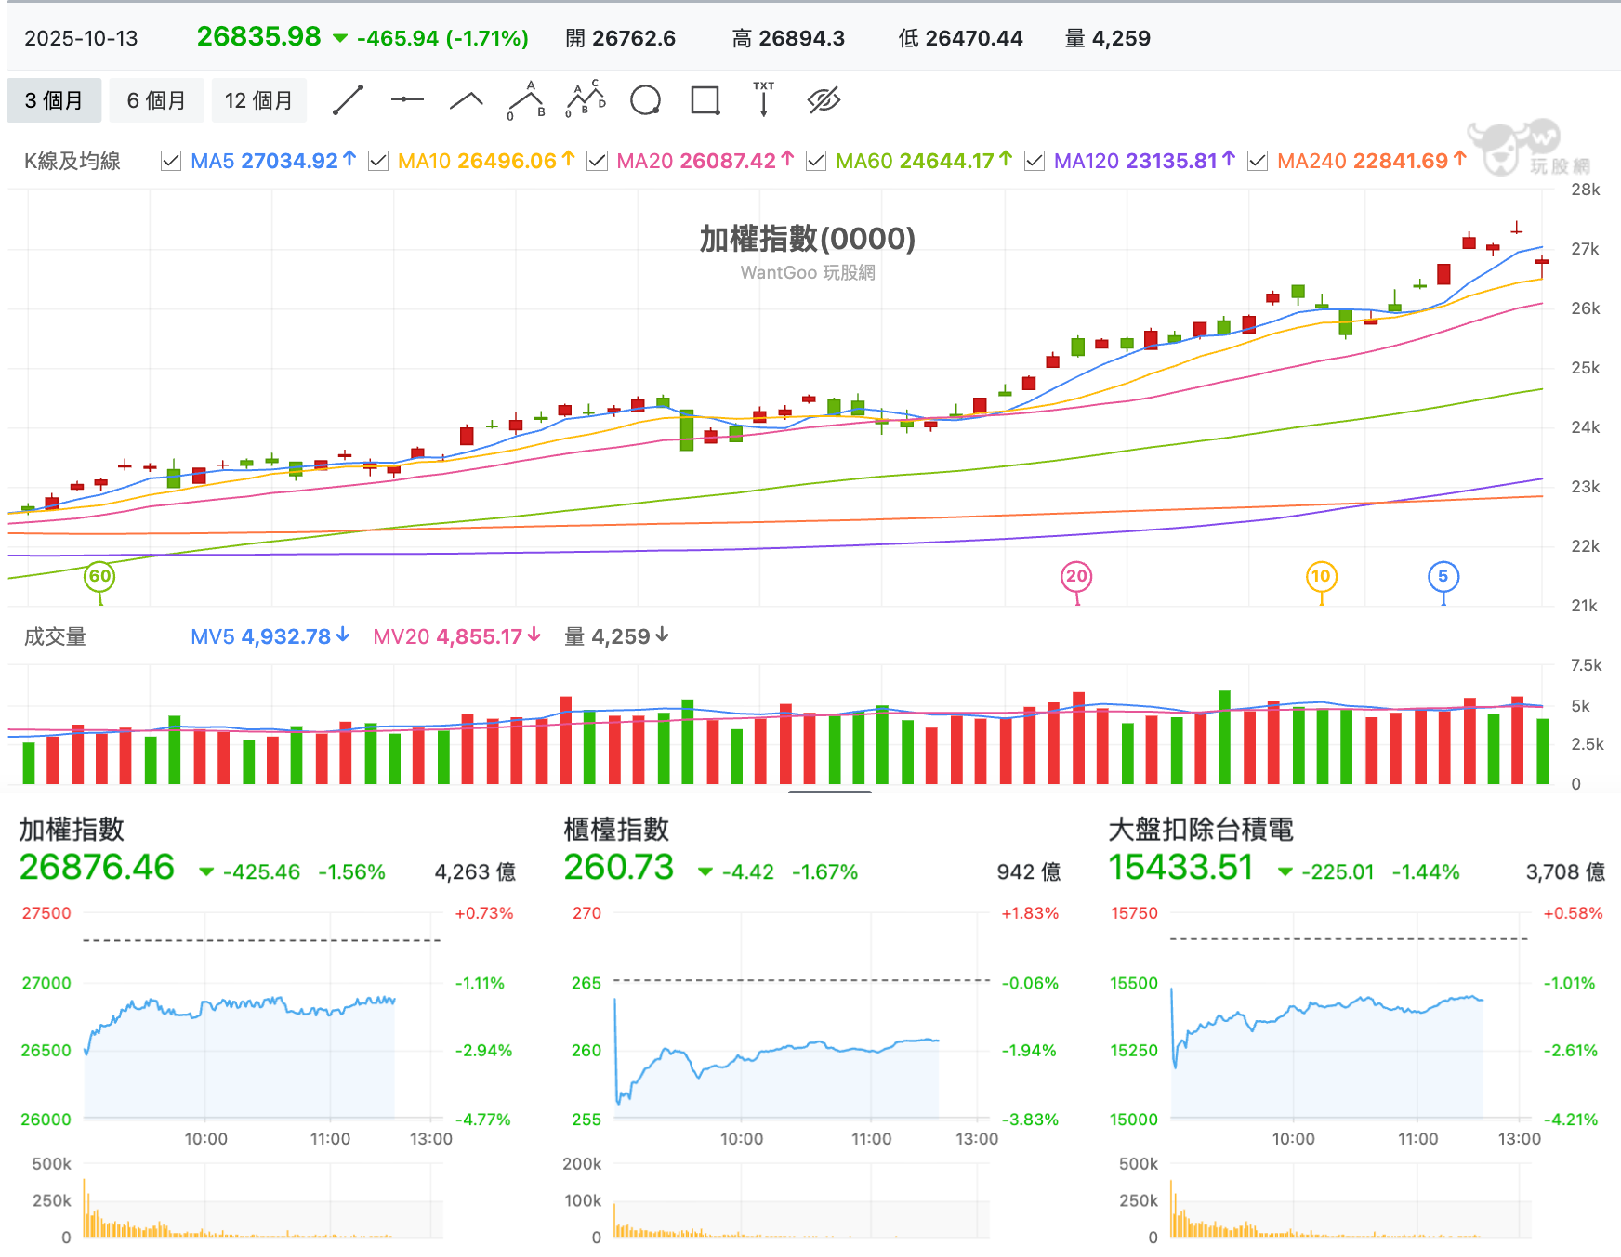Select the 12 個月 time range
The image size is (1621, 1257).
coord(258,100)
